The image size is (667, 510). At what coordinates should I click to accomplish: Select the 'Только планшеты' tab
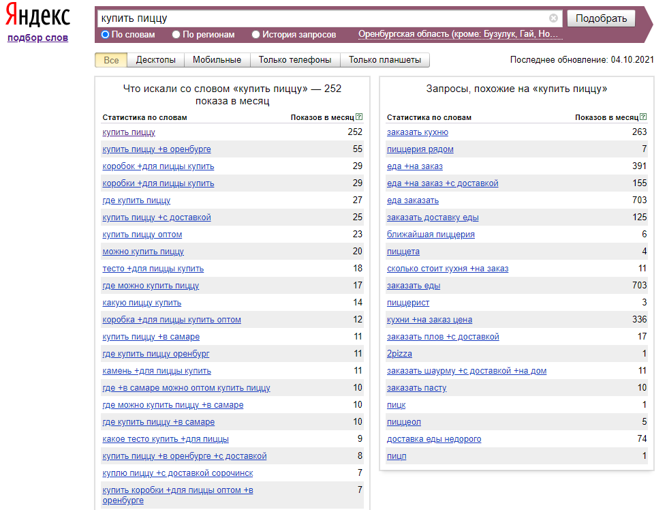(385, 60)
